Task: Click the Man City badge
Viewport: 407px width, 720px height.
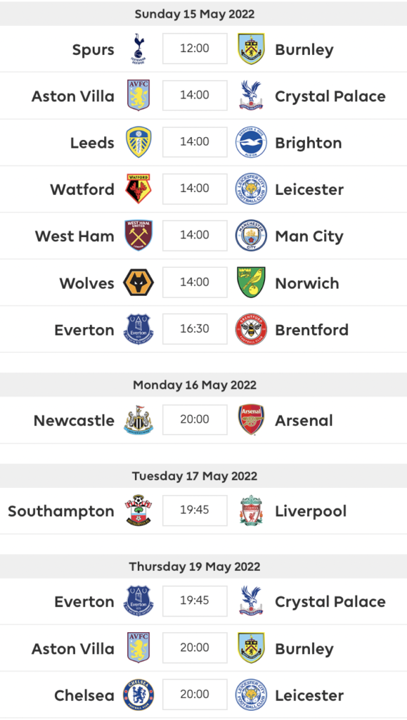Action: point(252,235)
